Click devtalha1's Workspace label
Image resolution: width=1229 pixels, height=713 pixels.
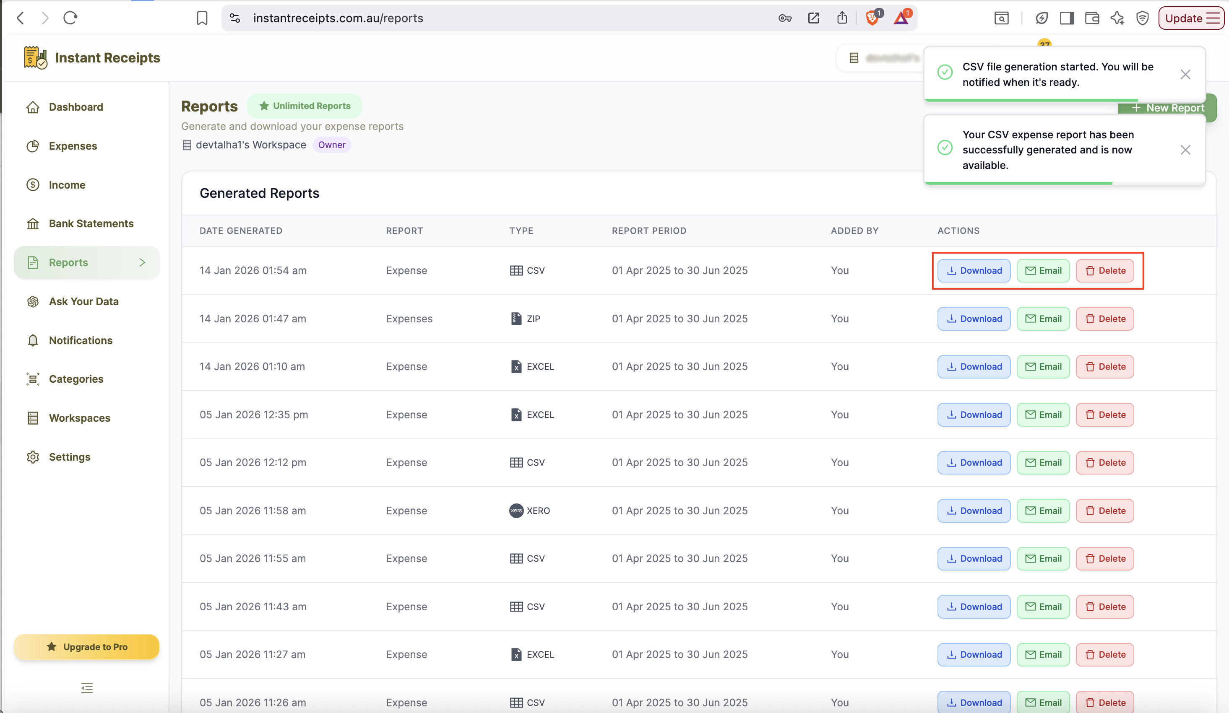251,145
